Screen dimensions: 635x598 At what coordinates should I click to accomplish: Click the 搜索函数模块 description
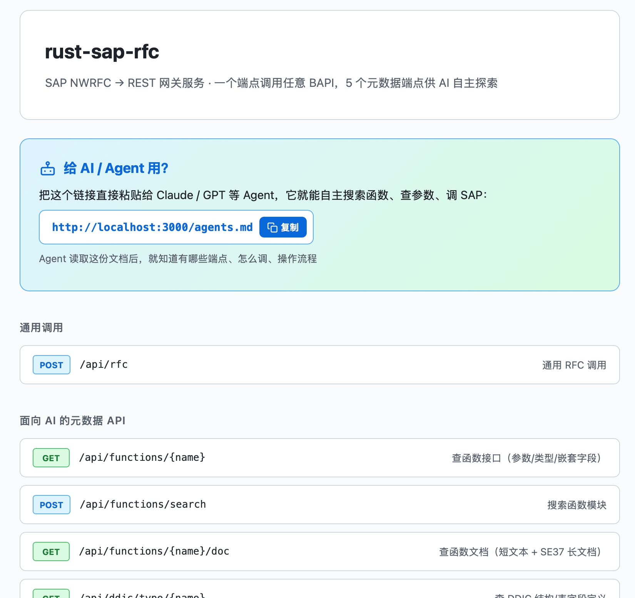(x=577, y=505)
